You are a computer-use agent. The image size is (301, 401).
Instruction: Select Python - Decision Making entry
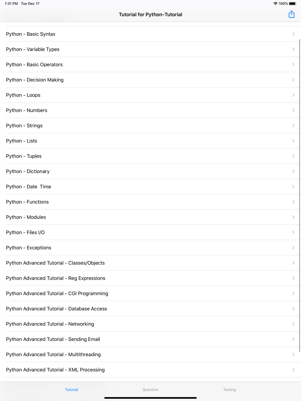[x=150, y=80]
